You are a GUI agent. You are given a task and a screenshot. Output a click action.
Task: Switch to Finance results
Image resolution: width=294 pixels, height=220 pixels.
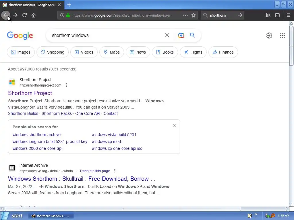[223, 52]
